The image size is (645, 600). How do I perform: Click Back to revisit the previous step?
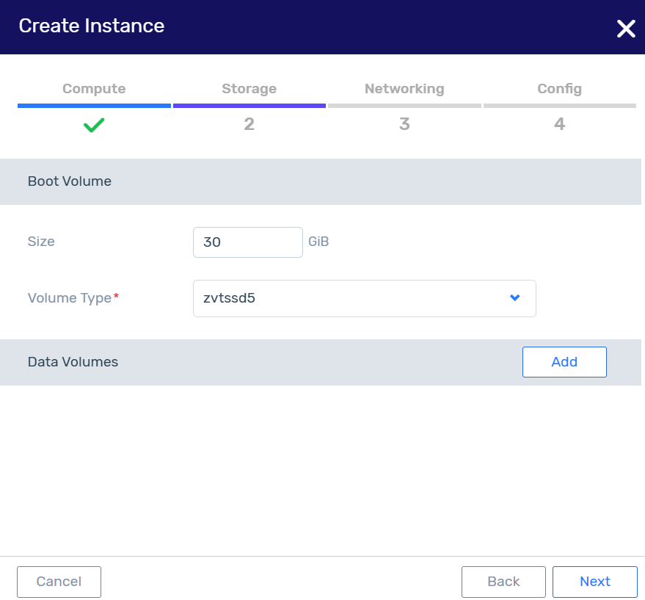pyautogui.click(x=503, y=581)
